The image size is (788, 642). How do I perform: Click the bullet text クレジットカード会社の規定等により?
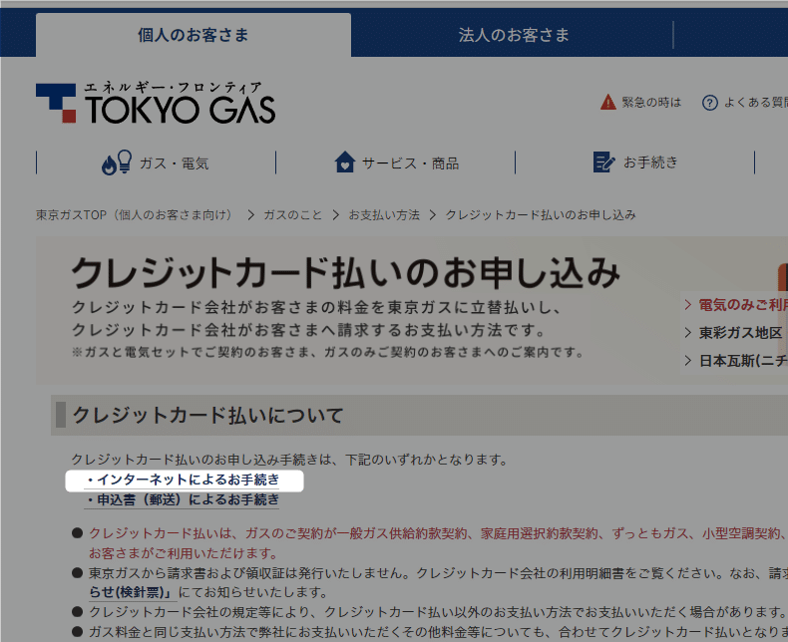click(438, 612)
